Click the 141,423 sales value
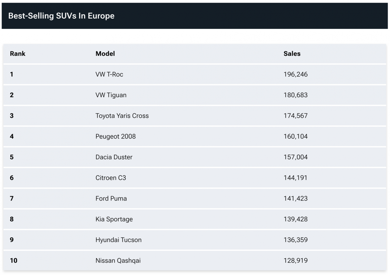The width and height of the screenshot is (390, 275). [295, 198]
